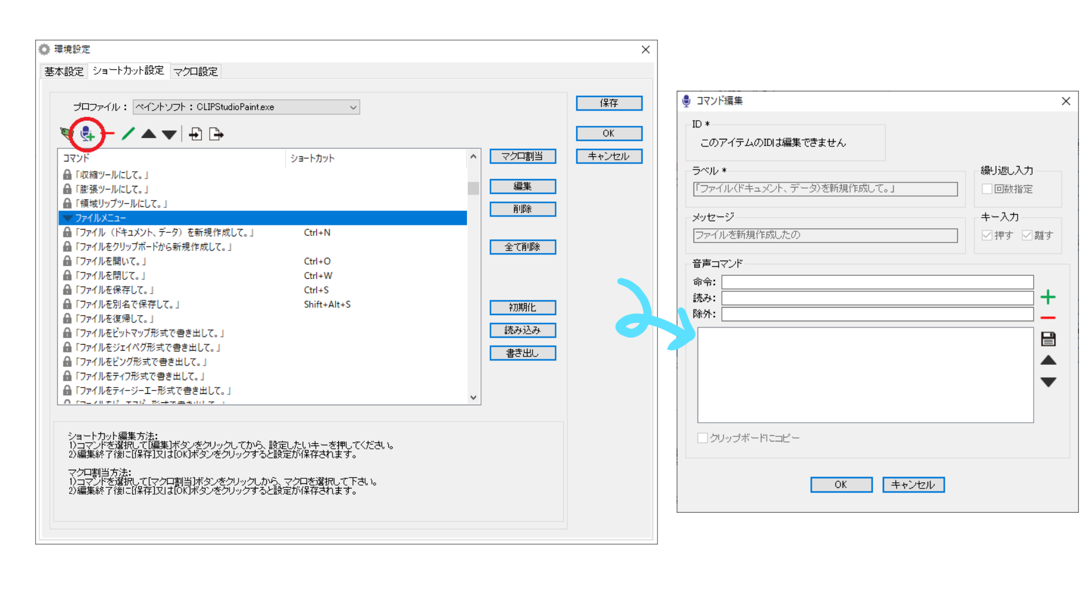Check the クリップボードにコピー option
Image resolution: width=1088 pixels, height=612 pixels.
[x=703, y=437]
